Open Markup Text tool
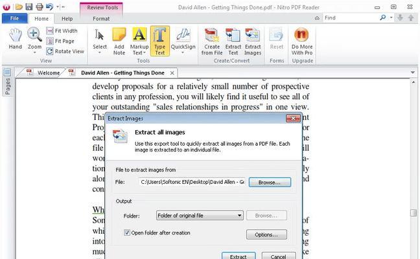420x259 pixels. click(x=139, y=41)
